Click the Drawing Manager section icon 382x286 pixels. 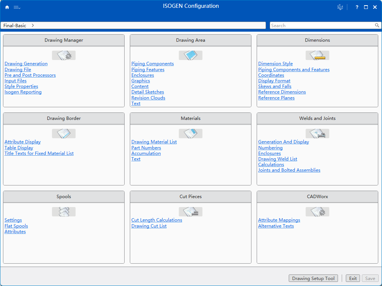64,55
